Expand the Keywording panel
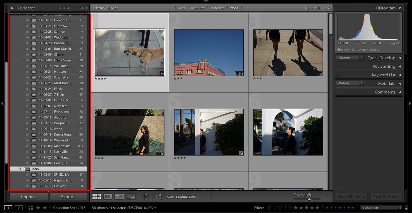Viewport: 412px width, 213px height. coord(400,66)
